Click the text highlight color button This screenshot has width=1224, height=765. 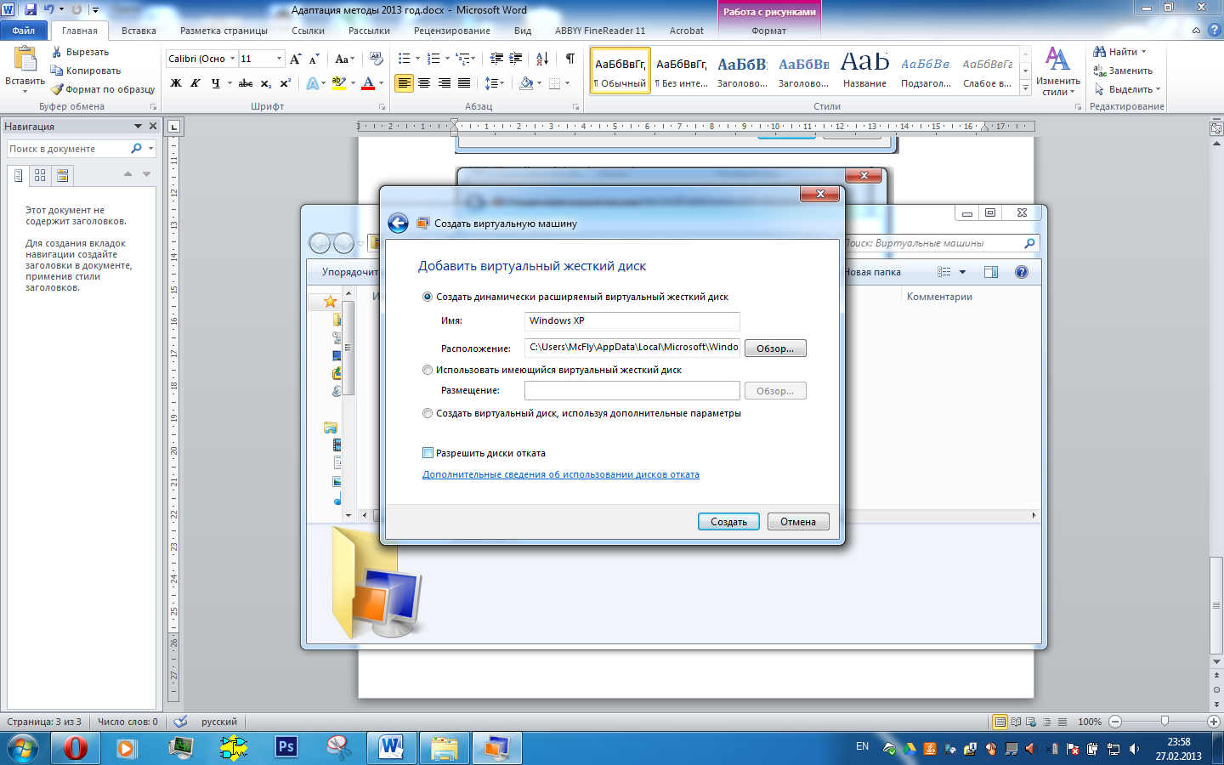coord(338,83)
